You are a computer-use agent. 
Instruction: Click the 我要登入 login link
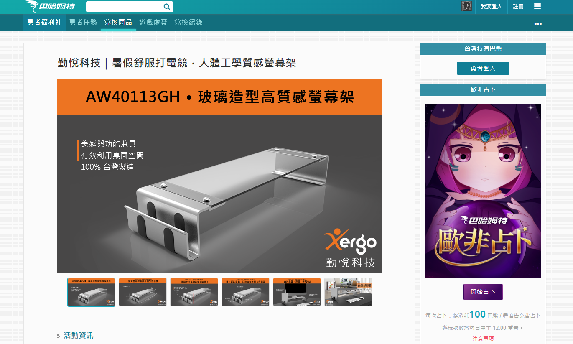click(x=491, y=7)
